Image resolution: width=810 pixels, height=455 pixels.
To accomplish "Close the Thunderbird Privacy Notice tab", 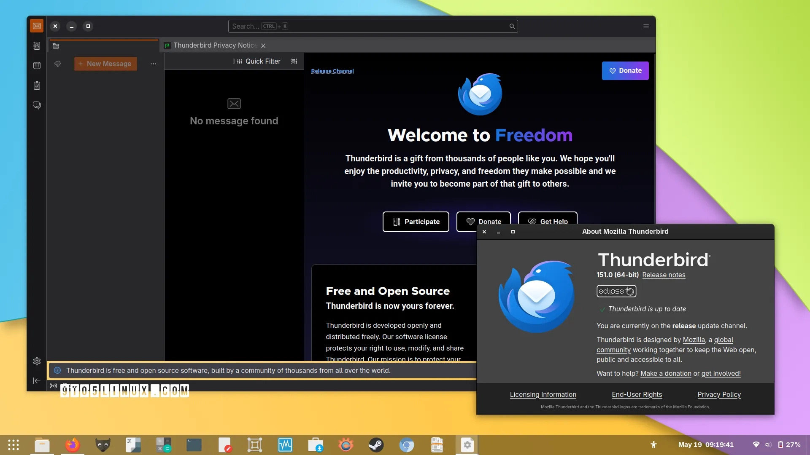I will [x=263, y=45].
